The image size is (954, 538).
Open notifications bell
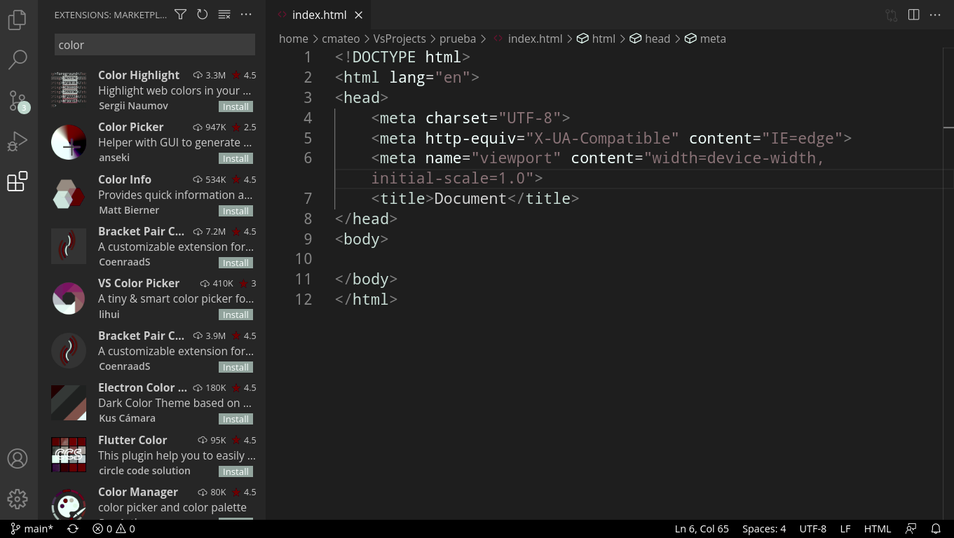point(936,529)
